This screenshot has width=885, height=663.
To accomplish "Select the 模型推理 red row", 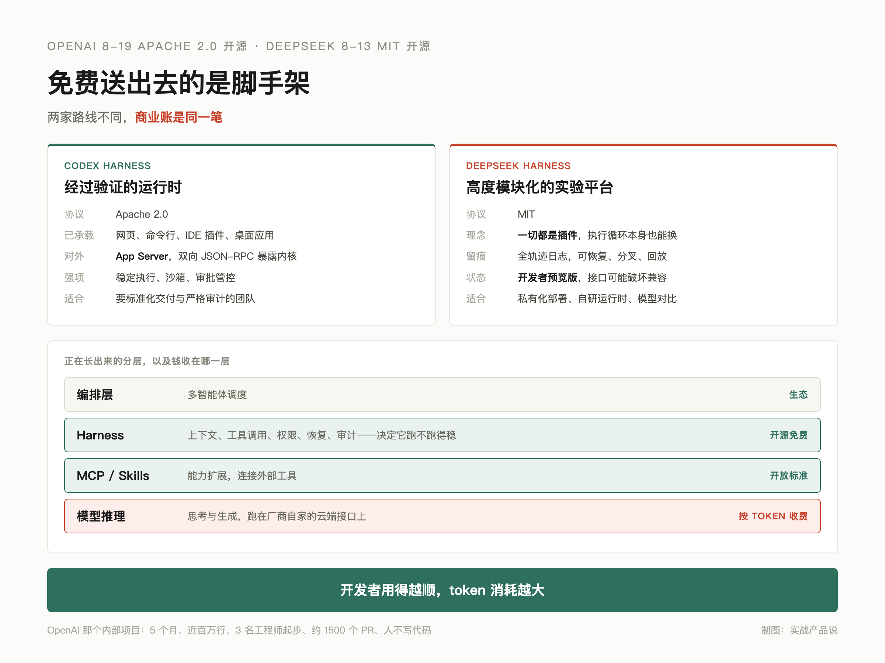I will (x=442, y=516).
